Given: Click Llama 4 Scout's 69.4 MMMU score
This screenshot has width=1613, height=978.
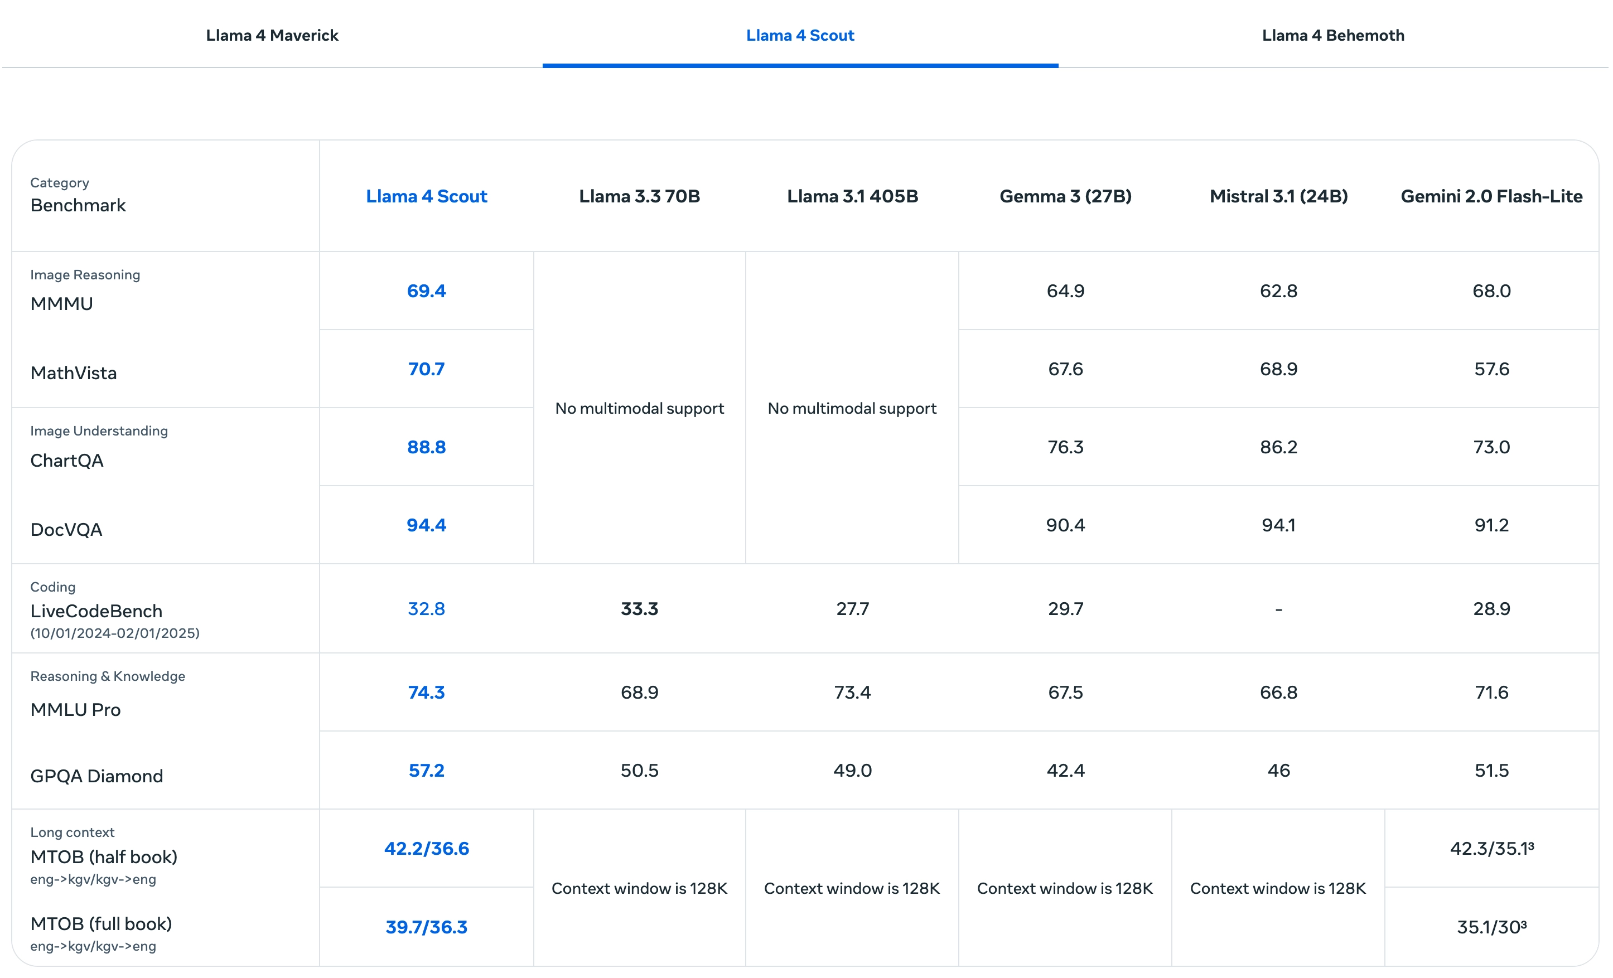Looking at the screenshot, I should tap(426, 291).
